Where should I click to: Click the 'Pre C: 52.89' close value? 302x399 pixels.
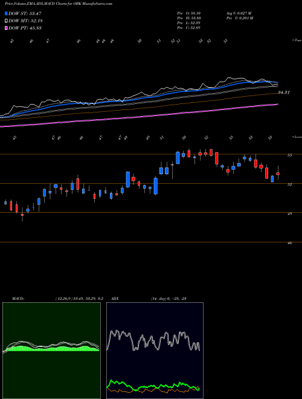[x=188, y=28]
